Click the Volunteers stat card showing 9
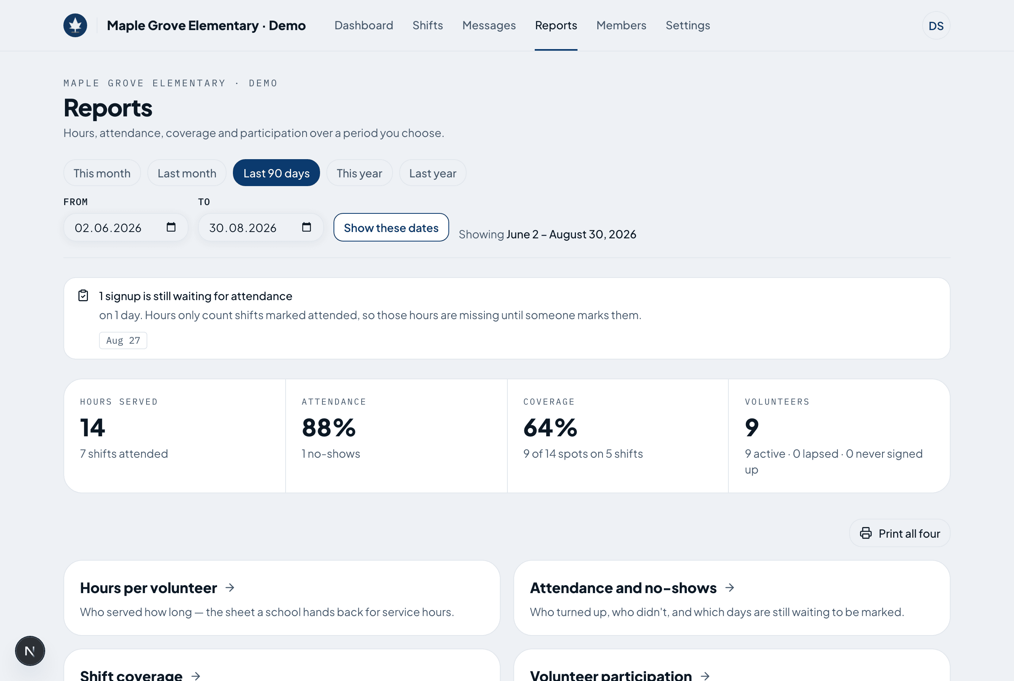1014x681 pixels. 839,436
